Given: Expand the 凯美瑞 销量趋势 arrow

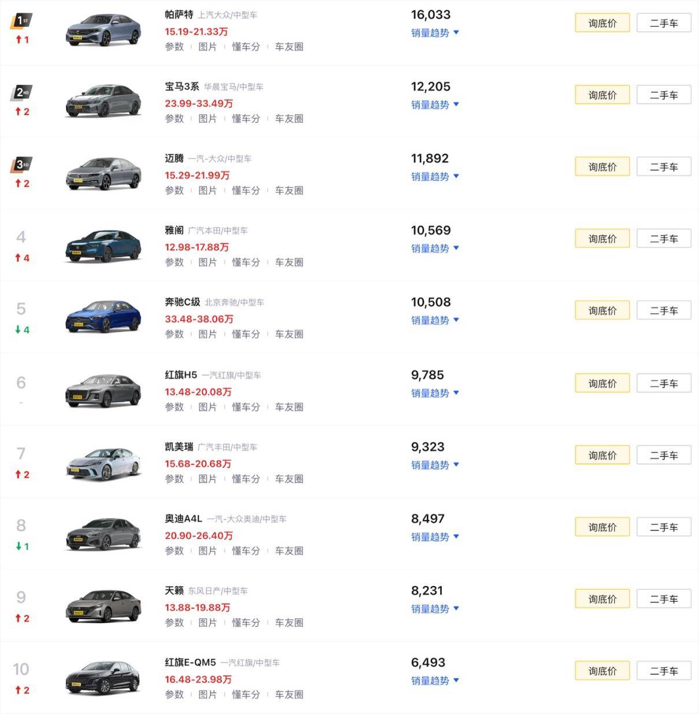Looking at the screenshot, I should (x=456, y=465).
